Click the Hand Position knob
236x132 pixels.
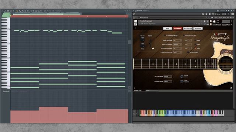(182, 81)
